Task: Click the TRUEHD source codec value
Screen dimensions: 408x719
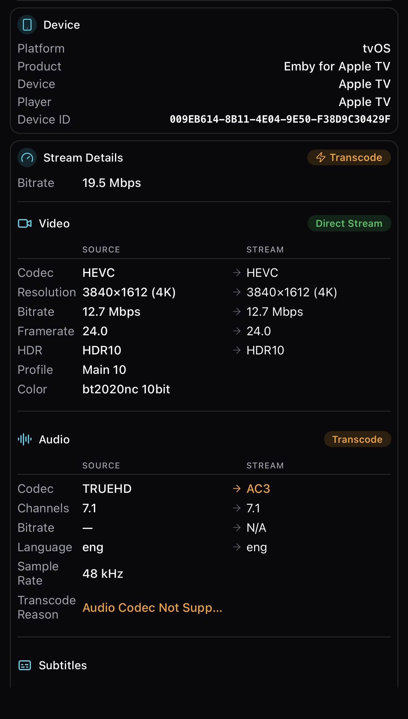Action: tap(107, 489)
